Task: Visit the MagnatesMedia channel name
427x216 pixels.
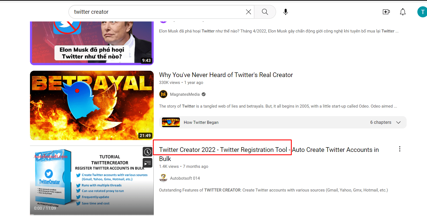Action: point(185,94)
